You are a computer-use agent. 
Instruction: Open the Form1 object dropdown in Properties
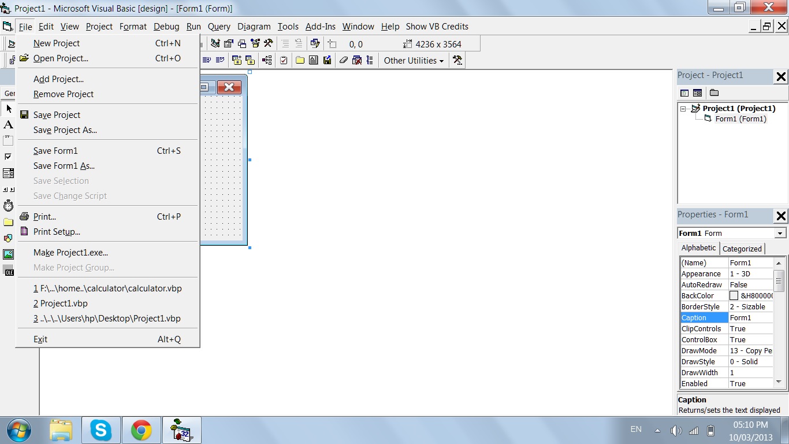point(780,234)
